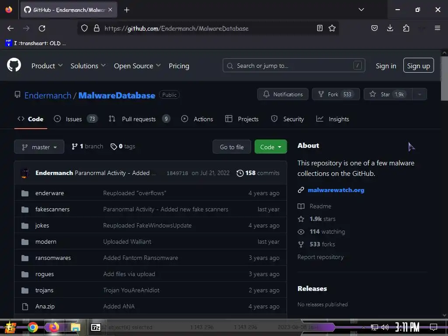The width and height of the screenshot is (448, 336).
Task: Fork the repository with Fork 533
Action: [336, 94]
